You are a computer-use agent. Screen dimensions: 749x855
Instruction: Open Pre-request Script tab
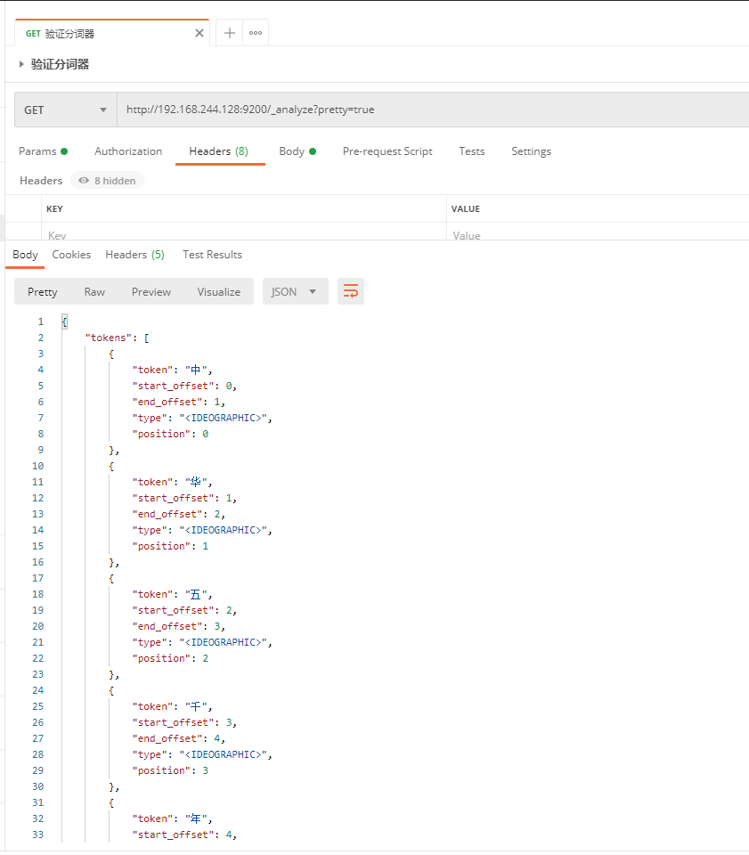(x=387, y=151)
